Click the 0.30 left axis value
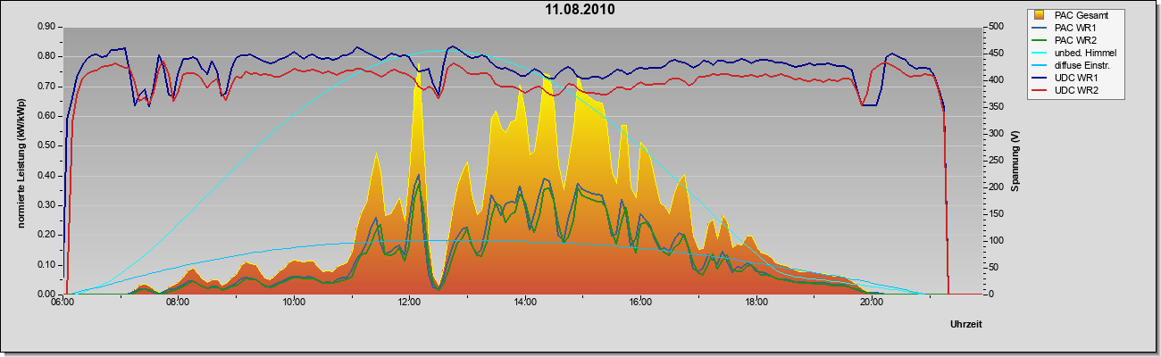 (48, 205)
